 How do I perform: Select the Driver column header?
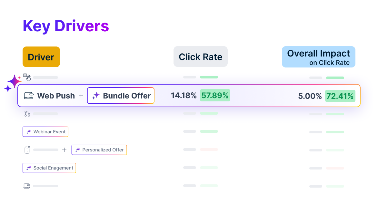coord(41,57)
